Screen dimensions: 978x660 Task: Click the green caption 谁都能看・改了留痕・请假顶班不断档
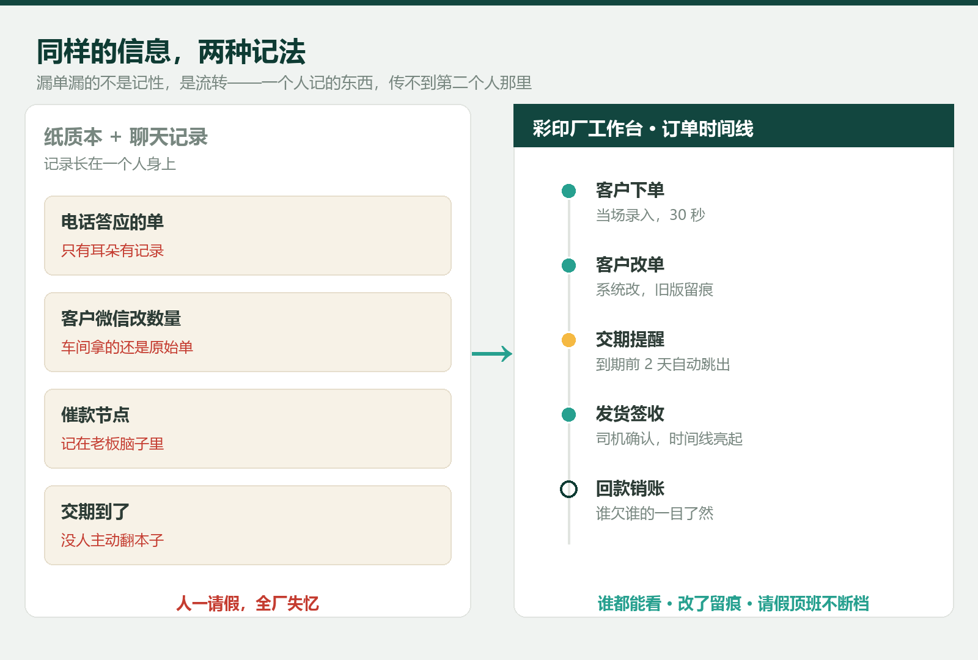click(x=733, y=603)
